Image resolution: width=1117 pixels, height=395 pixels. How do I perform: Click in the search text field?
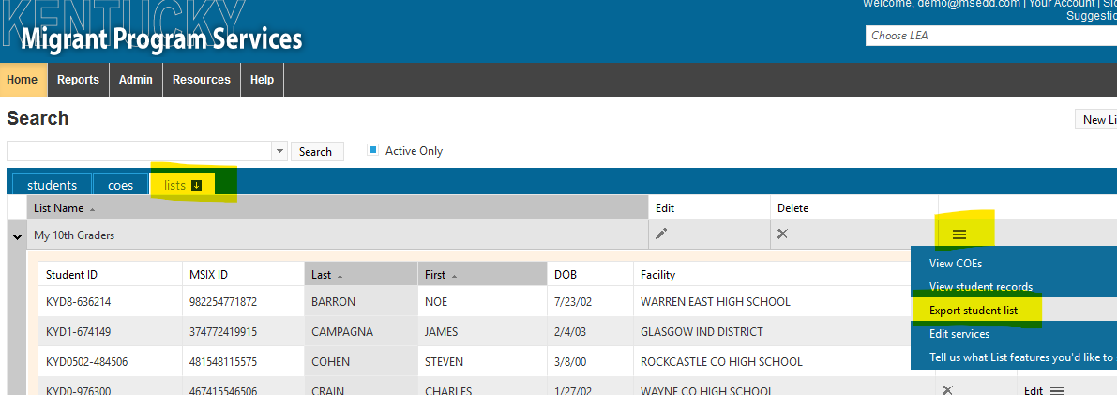(x=139, y=151)
